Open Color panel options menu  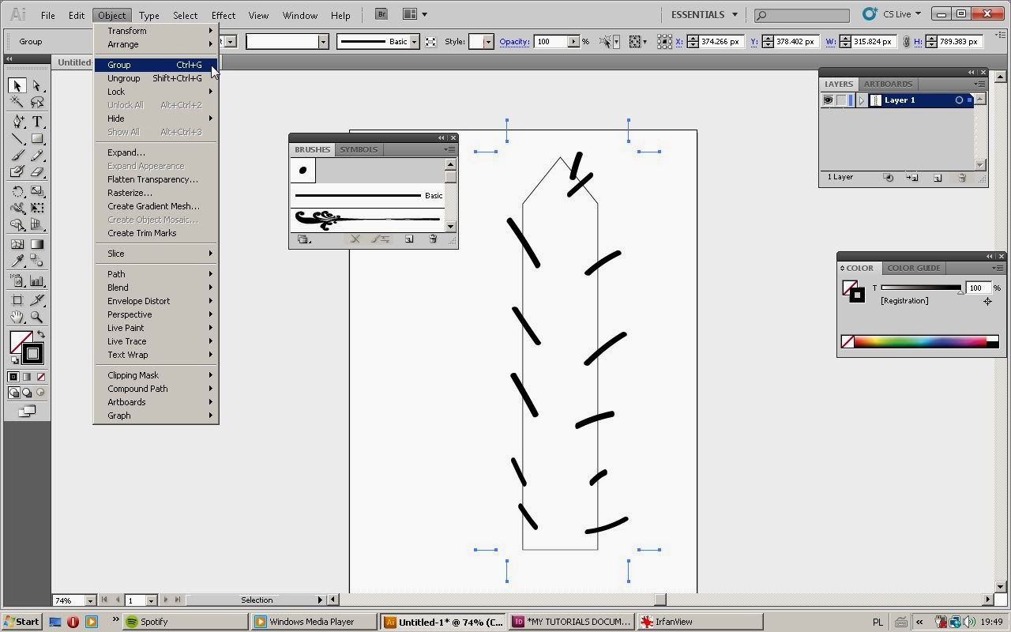click(997, 268)
